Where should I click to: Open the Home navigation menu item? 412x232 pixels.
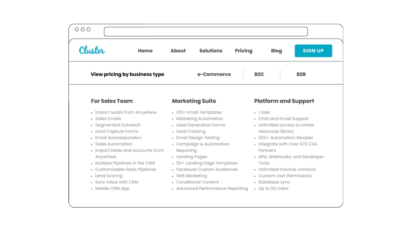pyautogui.click(x=145, y=51)
